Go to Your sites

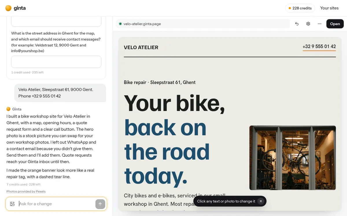coord(329,8)
